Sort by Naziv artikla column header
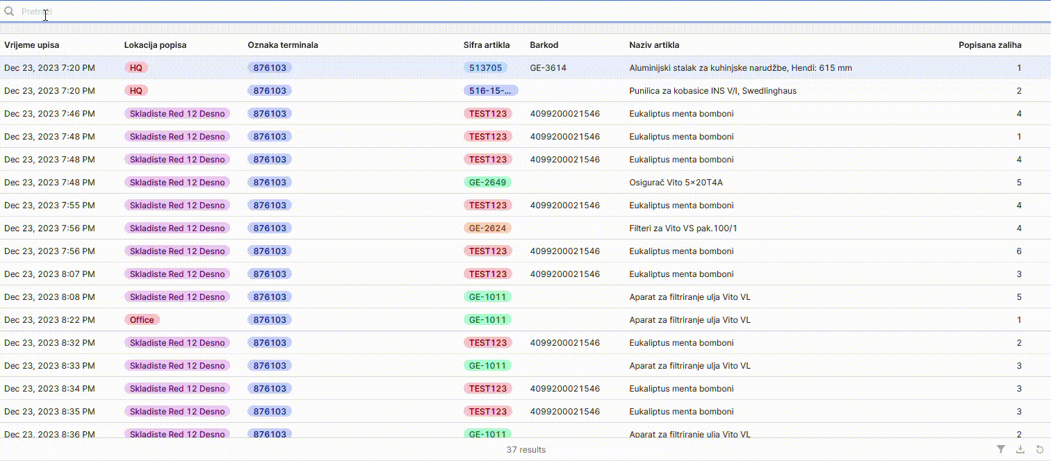The height and width of the screenshot is (461, 1051). [x=654, y=45]
